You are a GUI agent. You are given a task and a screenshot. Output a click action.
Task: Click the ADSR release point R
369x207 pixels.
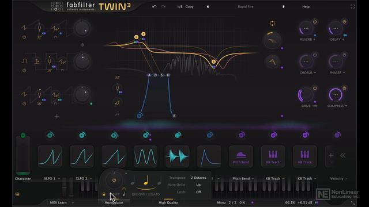click(x=174, y=116)
